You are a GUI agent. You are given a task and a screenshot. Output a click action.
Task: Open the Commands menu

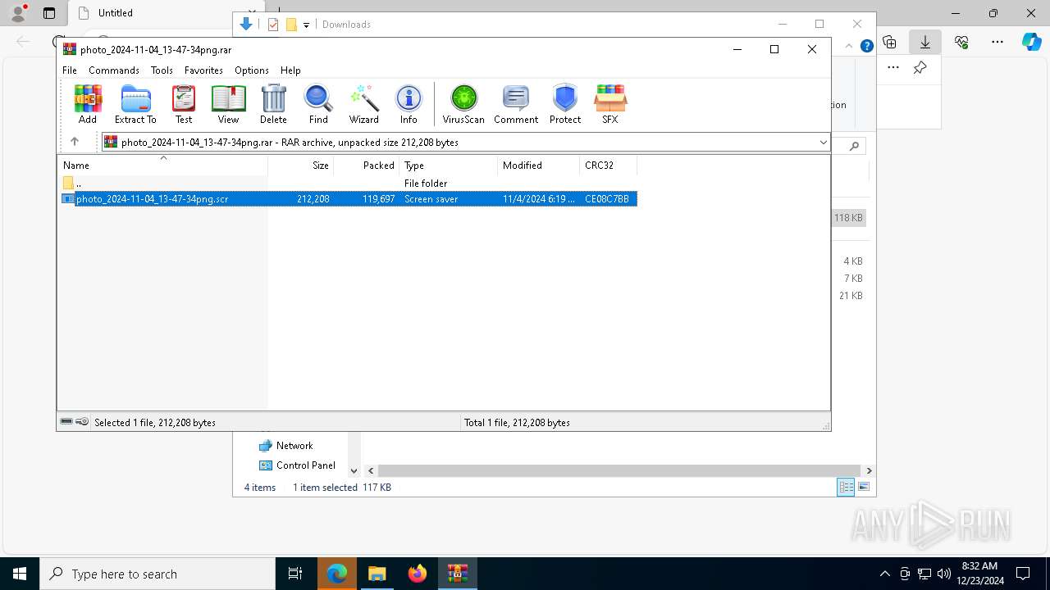[x=114, y=70]
